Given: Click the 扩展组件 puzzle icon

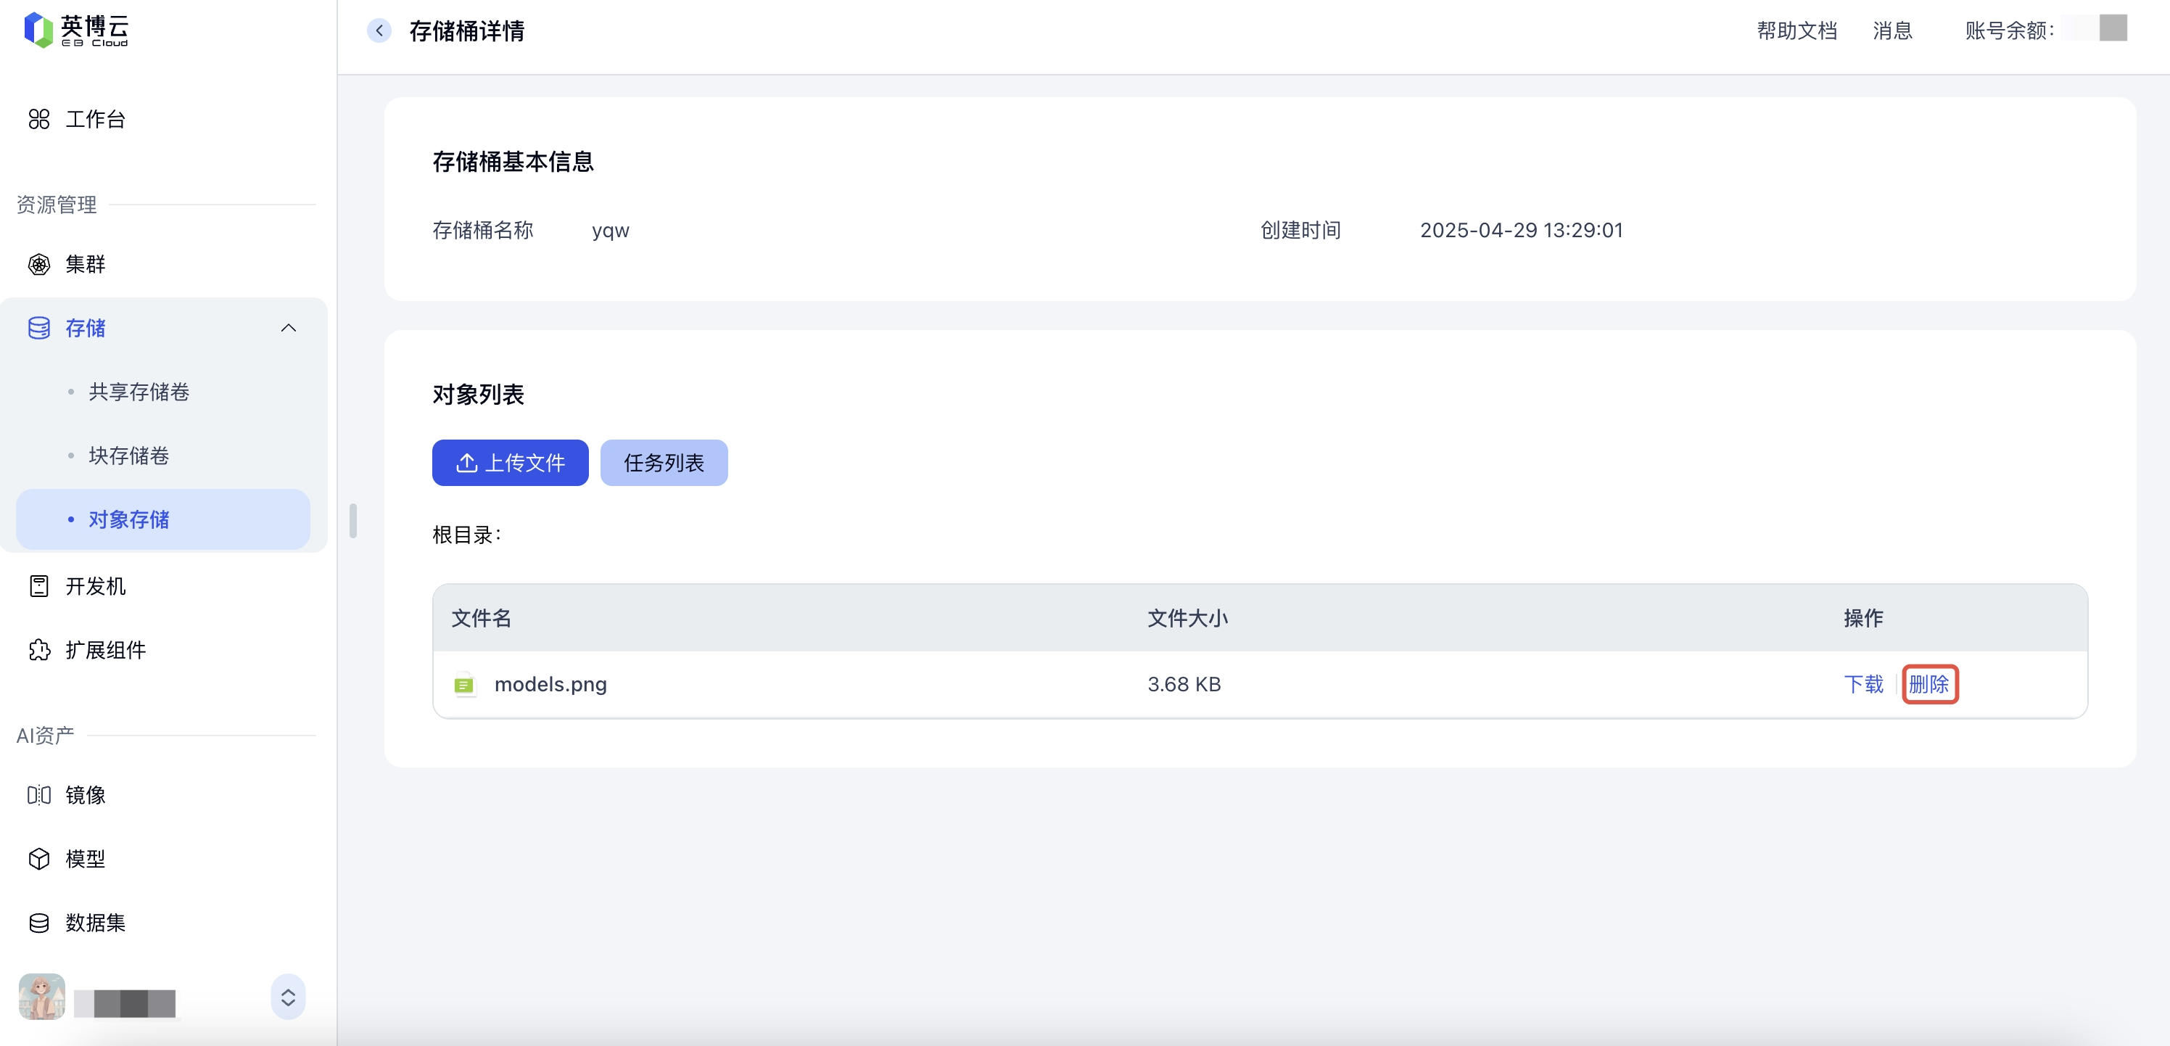Looking at the screenshot, I should 38,650.
